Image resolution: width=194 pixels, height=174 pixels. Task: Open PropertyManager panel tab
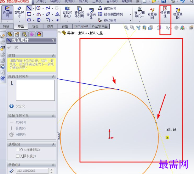click(17, 34)
